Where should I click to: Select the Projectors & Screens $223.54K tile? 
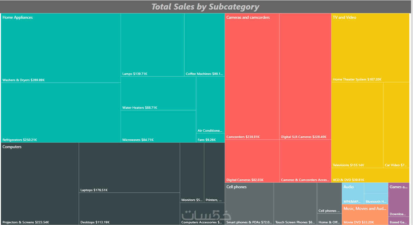pyautogui.click(x=40, y=184)
